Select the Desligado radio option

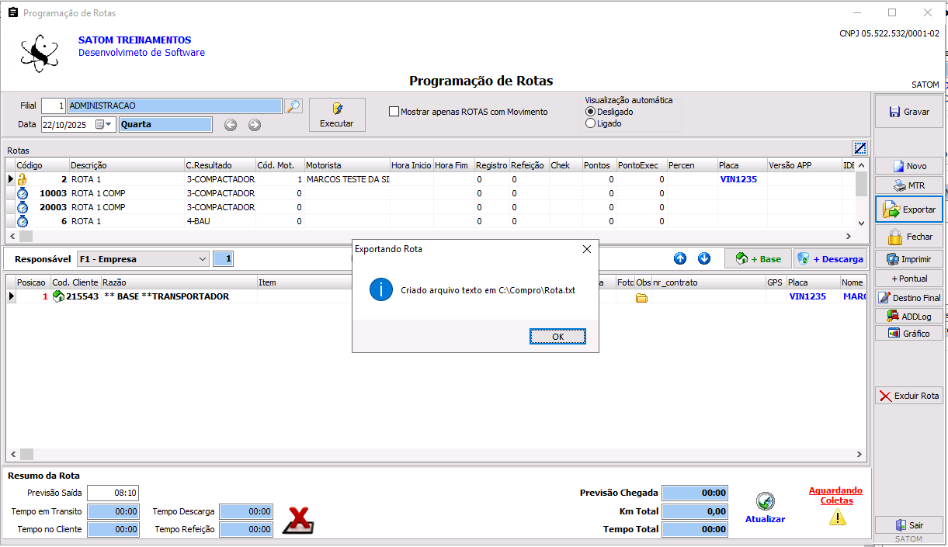(x=590, y=112)
